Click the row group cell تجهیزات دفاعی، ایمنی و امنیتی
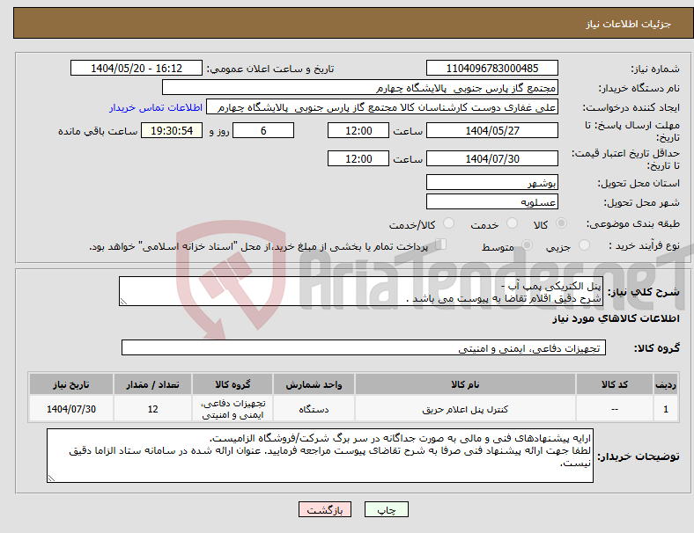This screenshot has height=533, width=694. (233, 409)
